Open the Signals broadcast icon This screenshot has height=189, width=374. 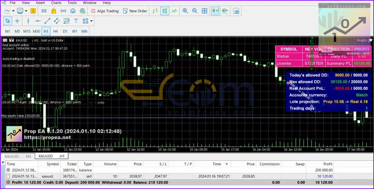63,11
